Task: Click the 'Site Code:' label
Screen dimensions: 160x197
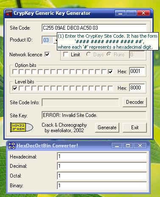Action: click(x=20, y=28)
